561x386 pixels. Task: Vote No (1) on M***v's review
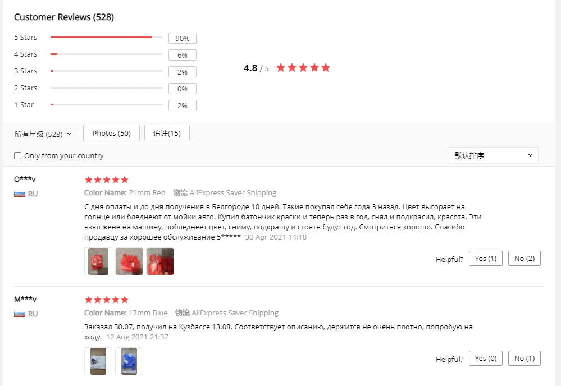tap(524, 358)
